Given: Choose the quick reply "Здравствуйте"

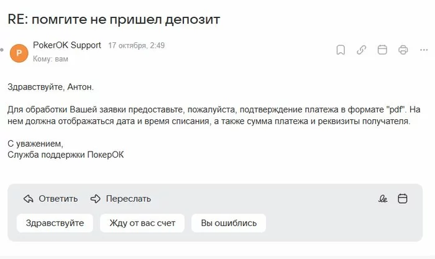Looking at the screenshot, I should (x=55, y=223).
